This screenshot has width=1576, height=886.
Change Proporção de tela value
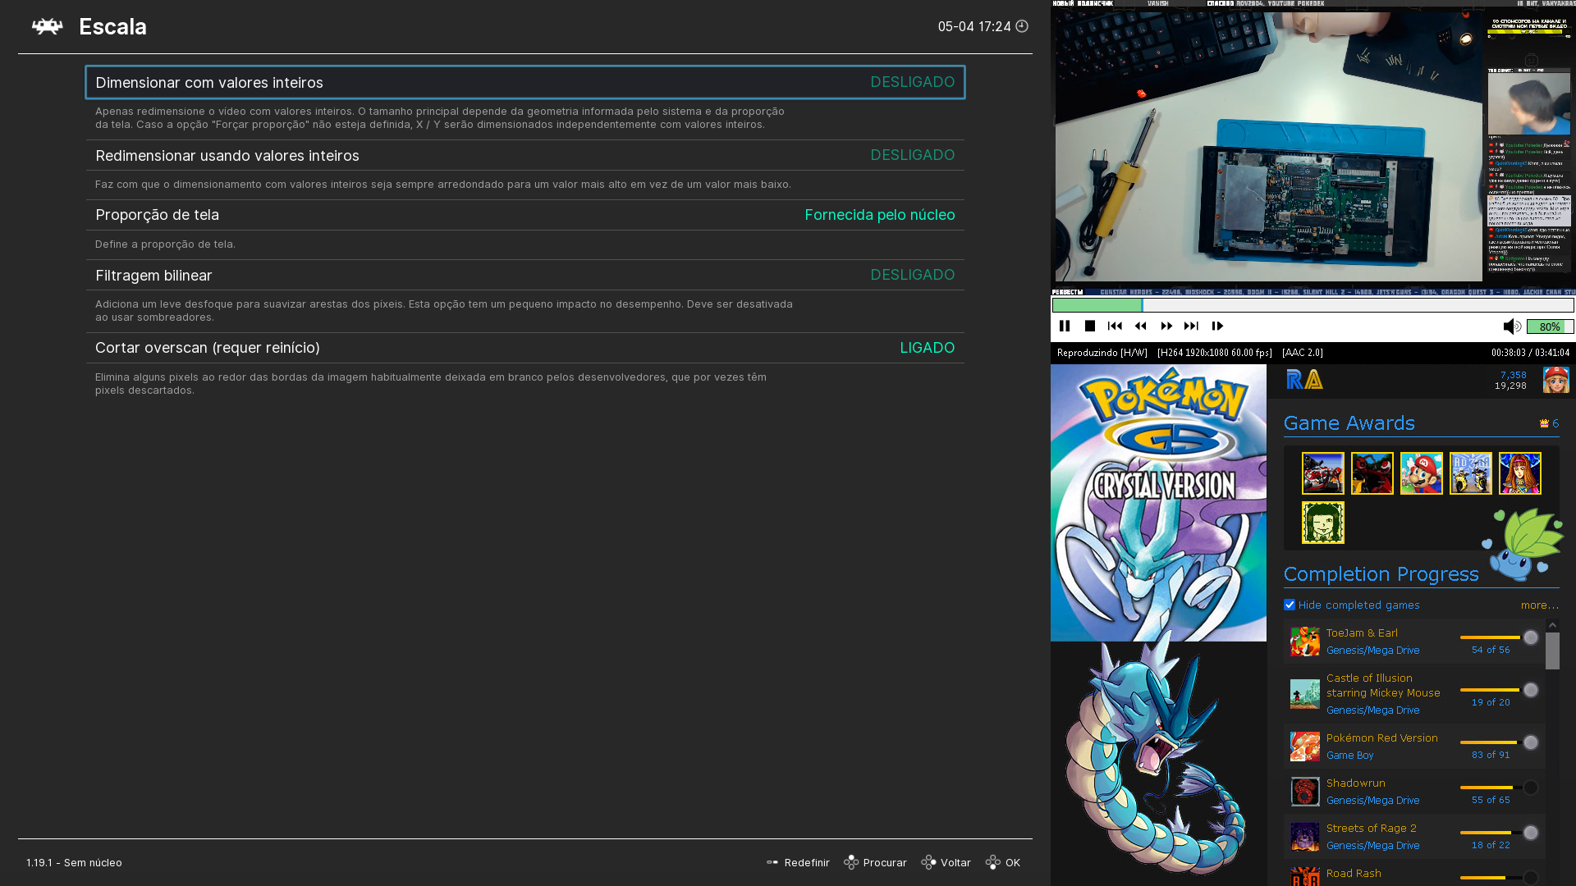point(879,215)
